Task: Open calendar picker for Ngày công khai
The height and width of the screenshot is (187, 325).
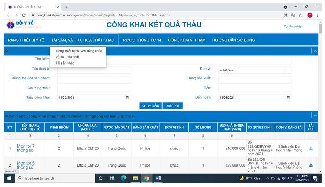Action: pyautogui.click(x=128, y=97)
